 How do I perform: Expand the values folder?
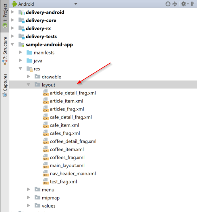point(29,206)
